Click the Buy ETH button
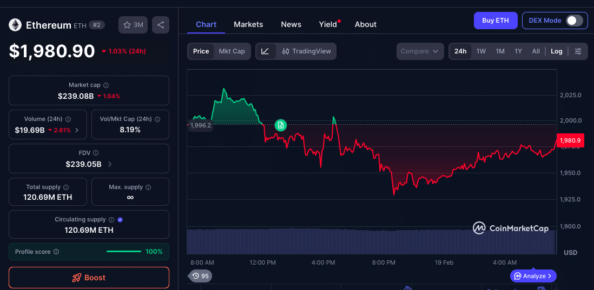Image resolution: width=594 pixels, height=290 pixels. tap(496, 21)
